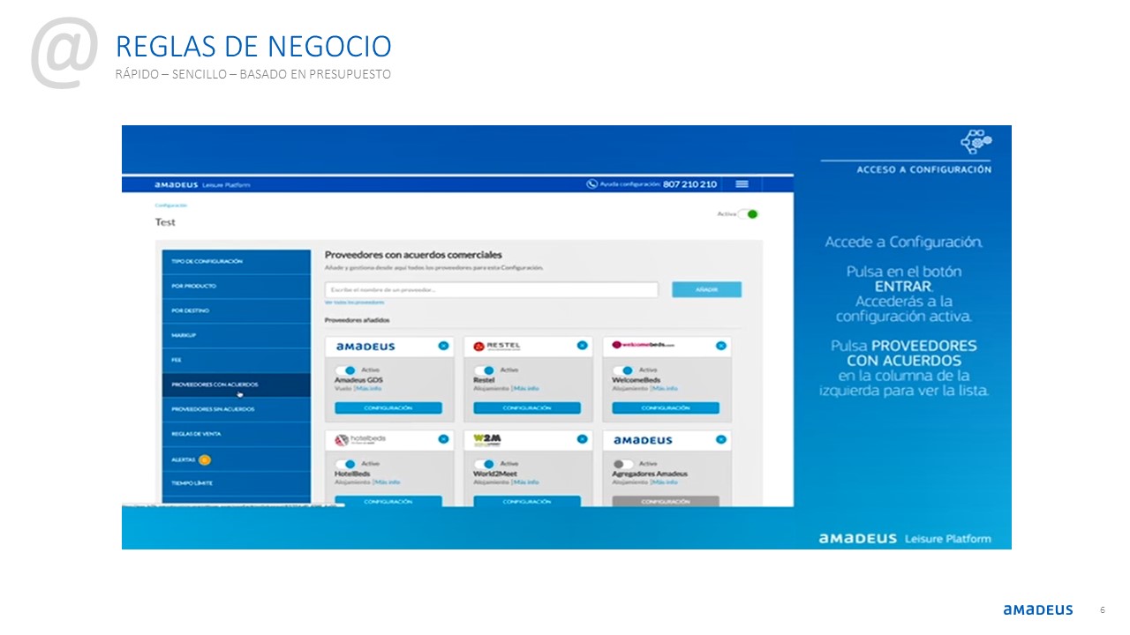Open Alertas in sidebar
Screen dimensions: 1130x635
click(236, 459)
